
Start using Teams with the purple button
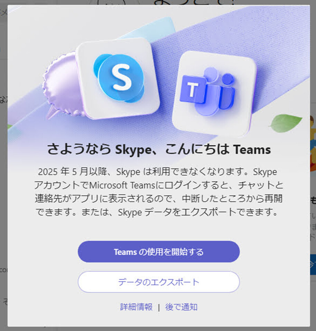click(x=159, y=252)
